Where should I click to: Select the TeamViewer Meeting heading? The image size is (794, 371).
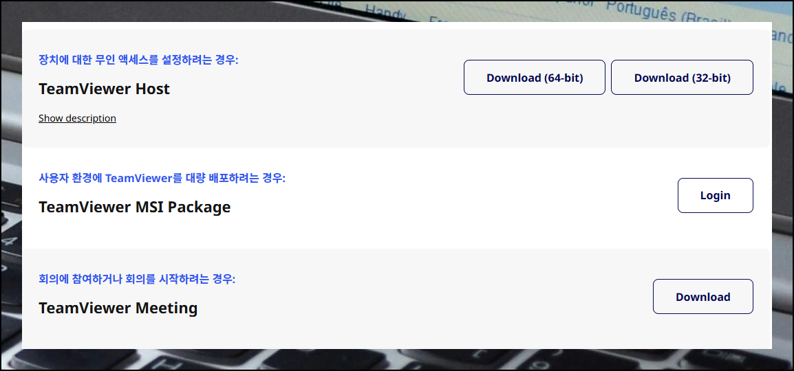118,308
